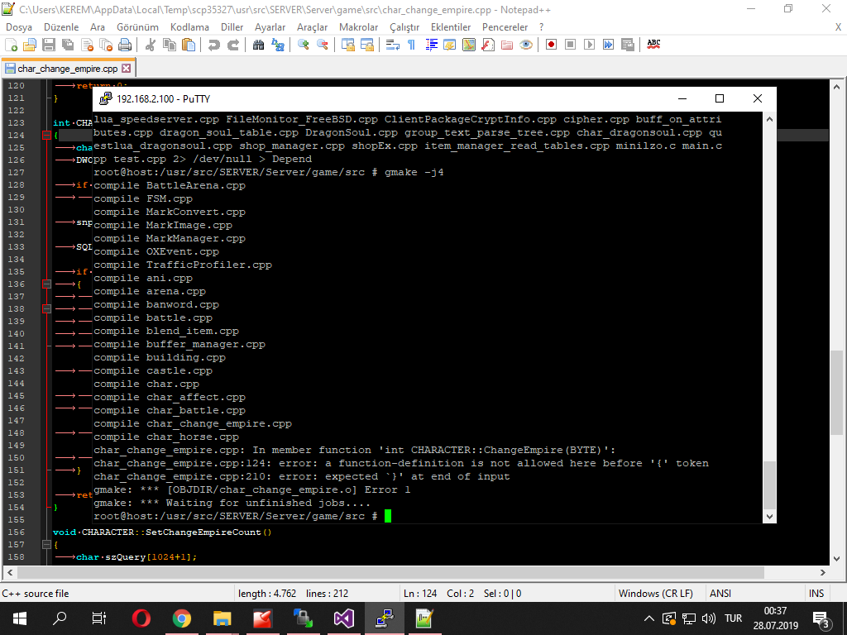This screenshot has height=635, width=847.
Task: Click the Zoom In magnifier icon
Action: coord(304,45)
